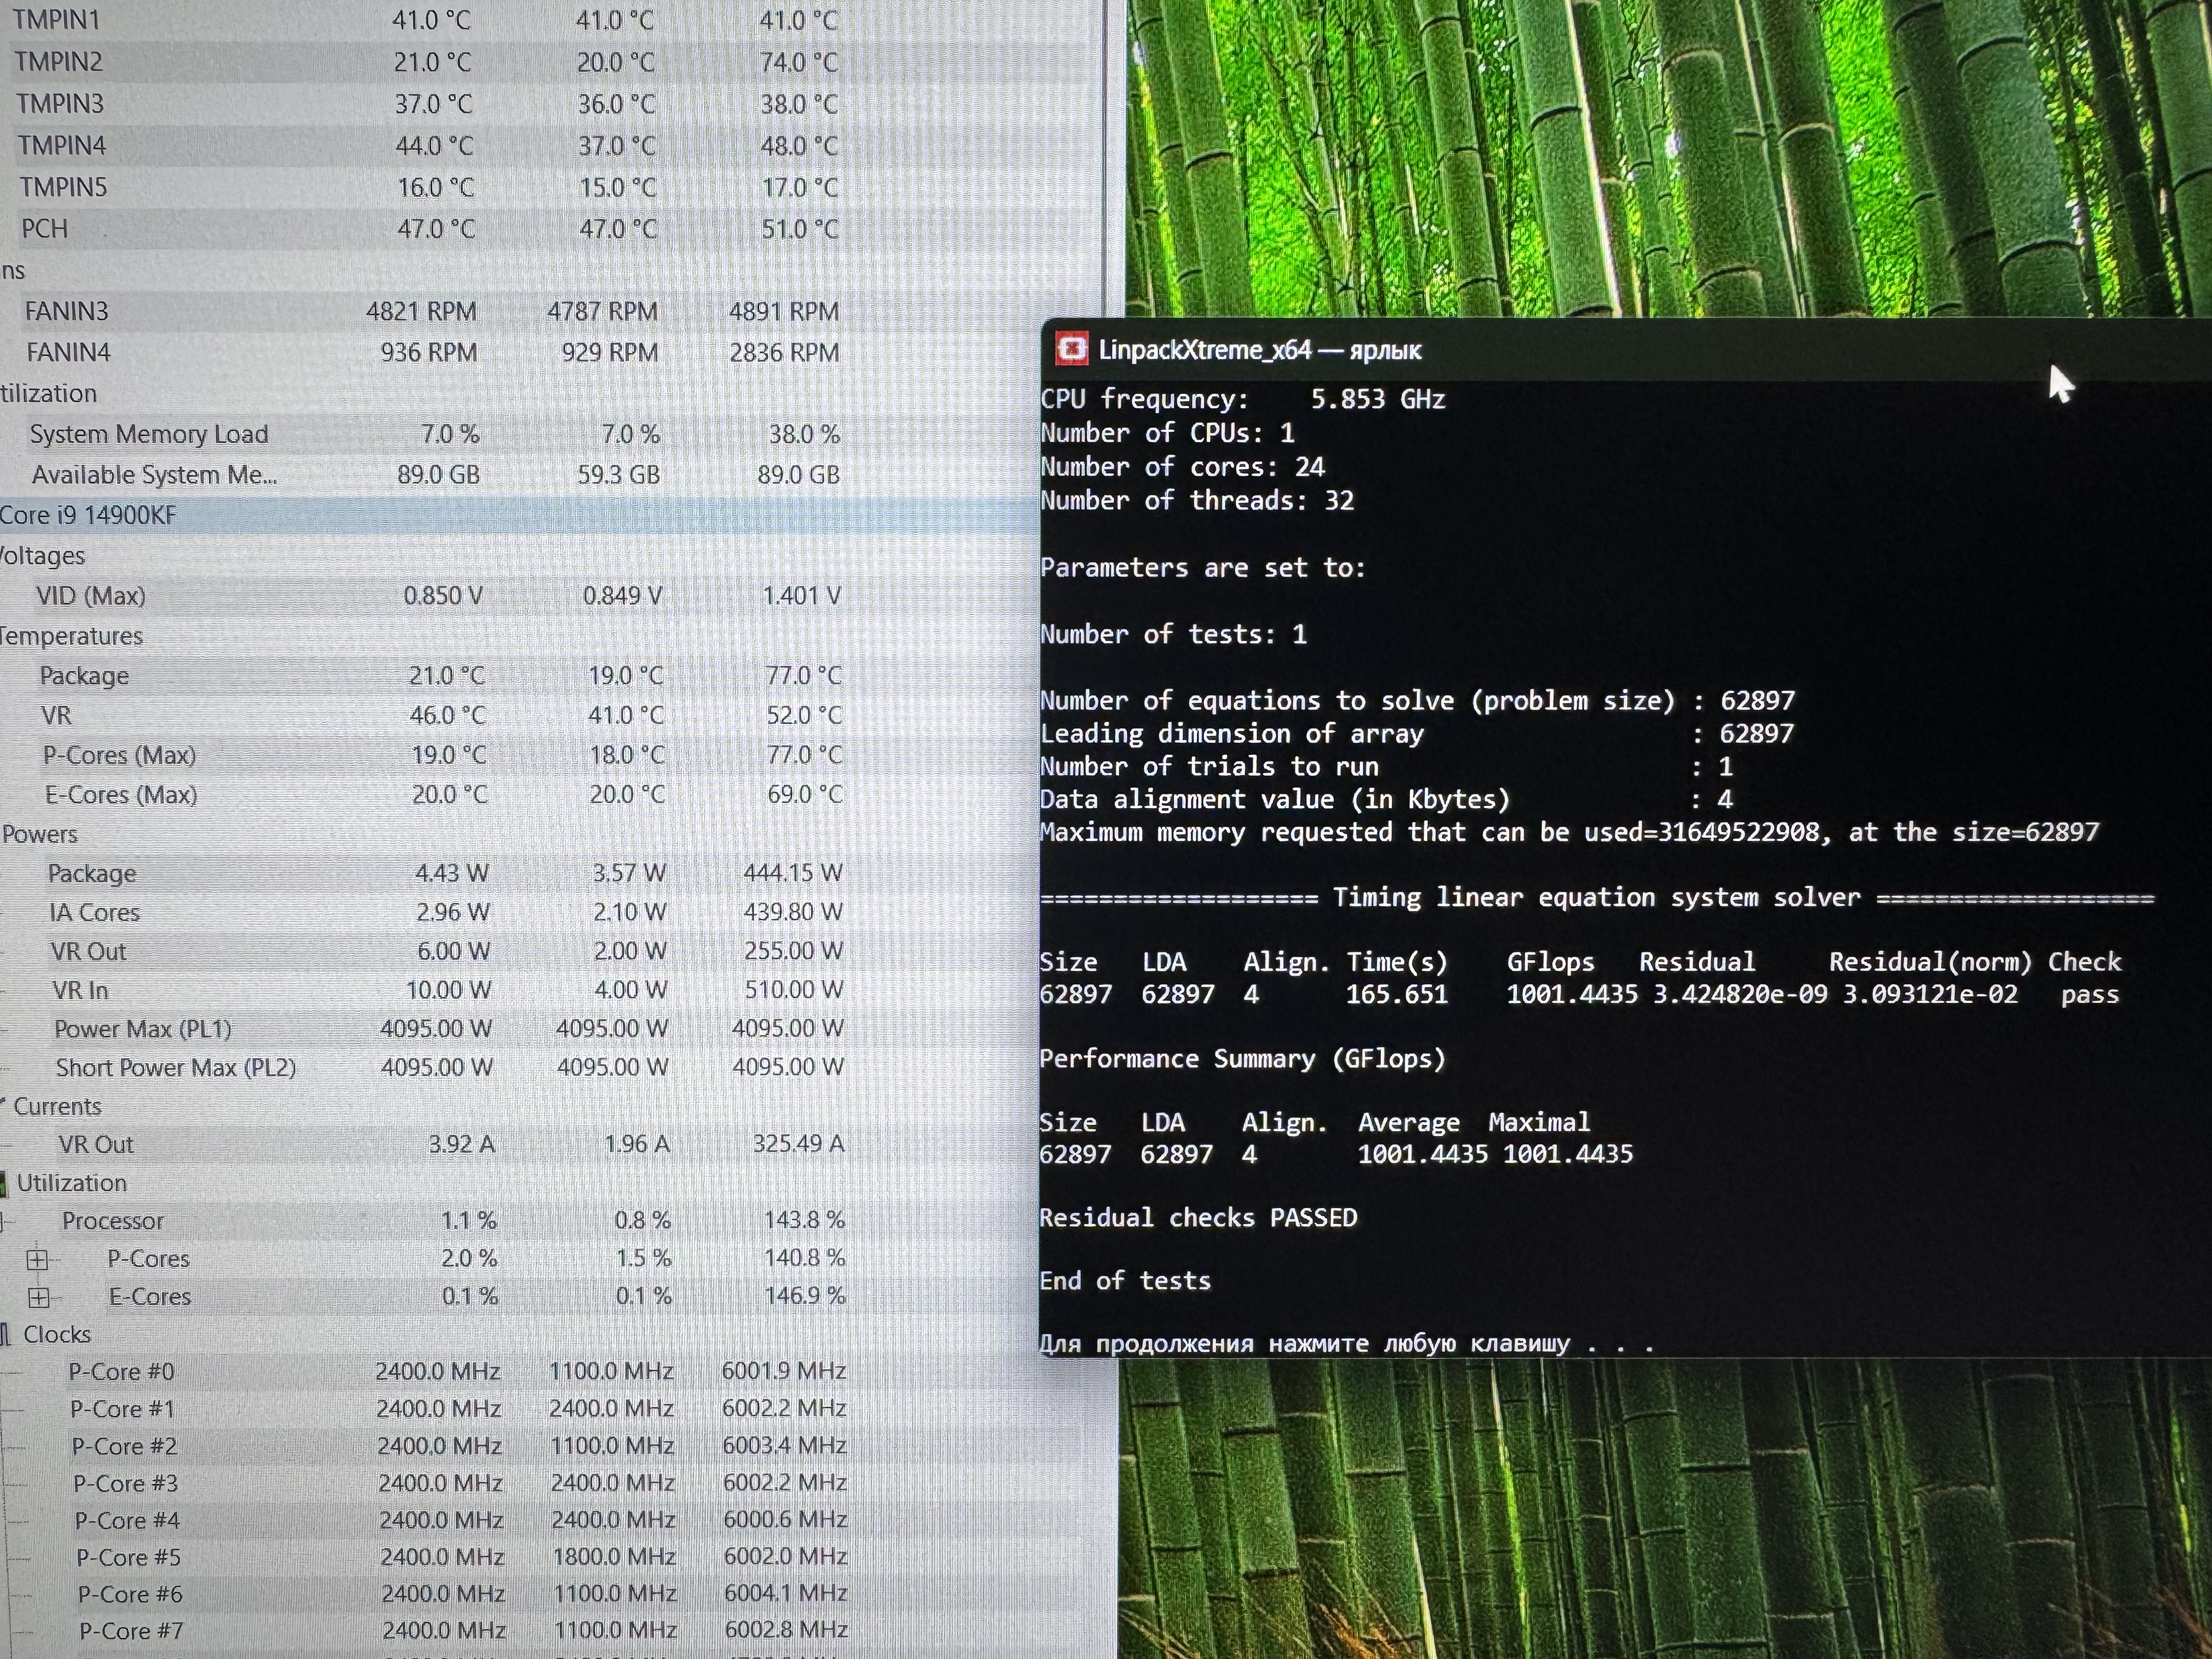Select the Package temperature row
Viewport: 2212px width, 1659px height.
click(x=84, y=676)
